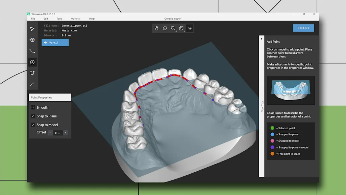
Task: Select the arrow pointer tool
Action: coord(32,29)
